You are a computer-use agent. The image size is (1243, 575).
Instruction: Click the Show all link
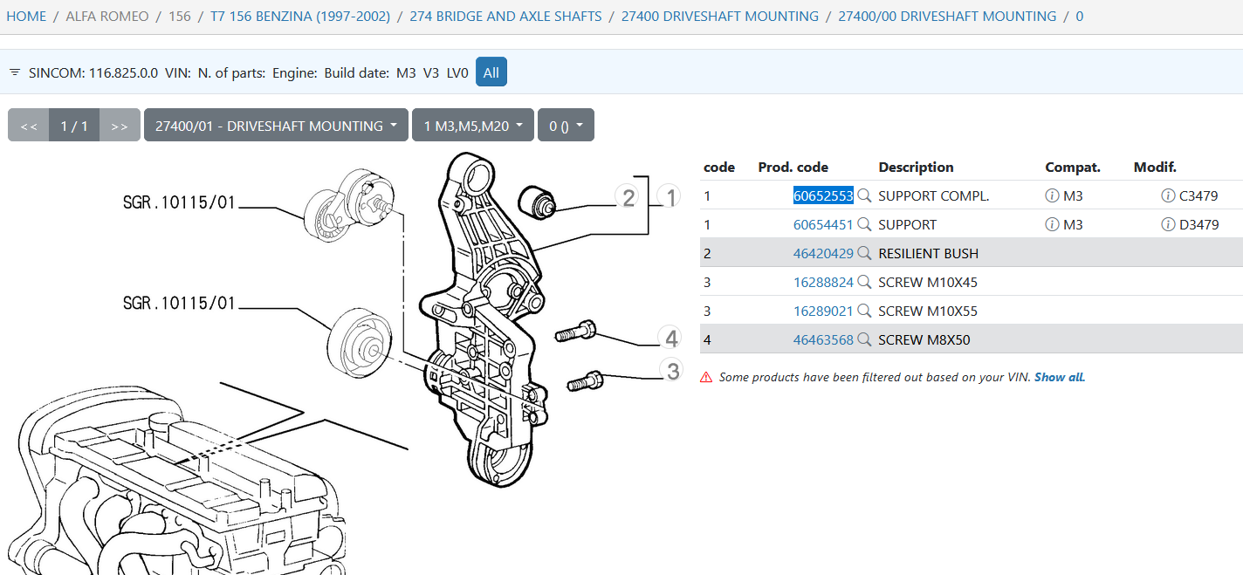point(1060,377)
